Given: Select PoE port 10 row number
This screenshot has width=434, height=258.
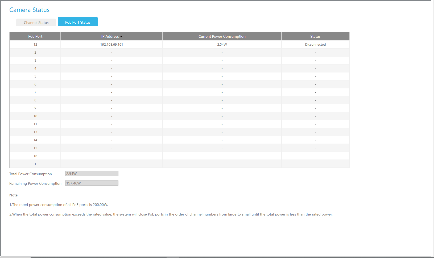Looking at the screenshot, I should coord(35,116).
